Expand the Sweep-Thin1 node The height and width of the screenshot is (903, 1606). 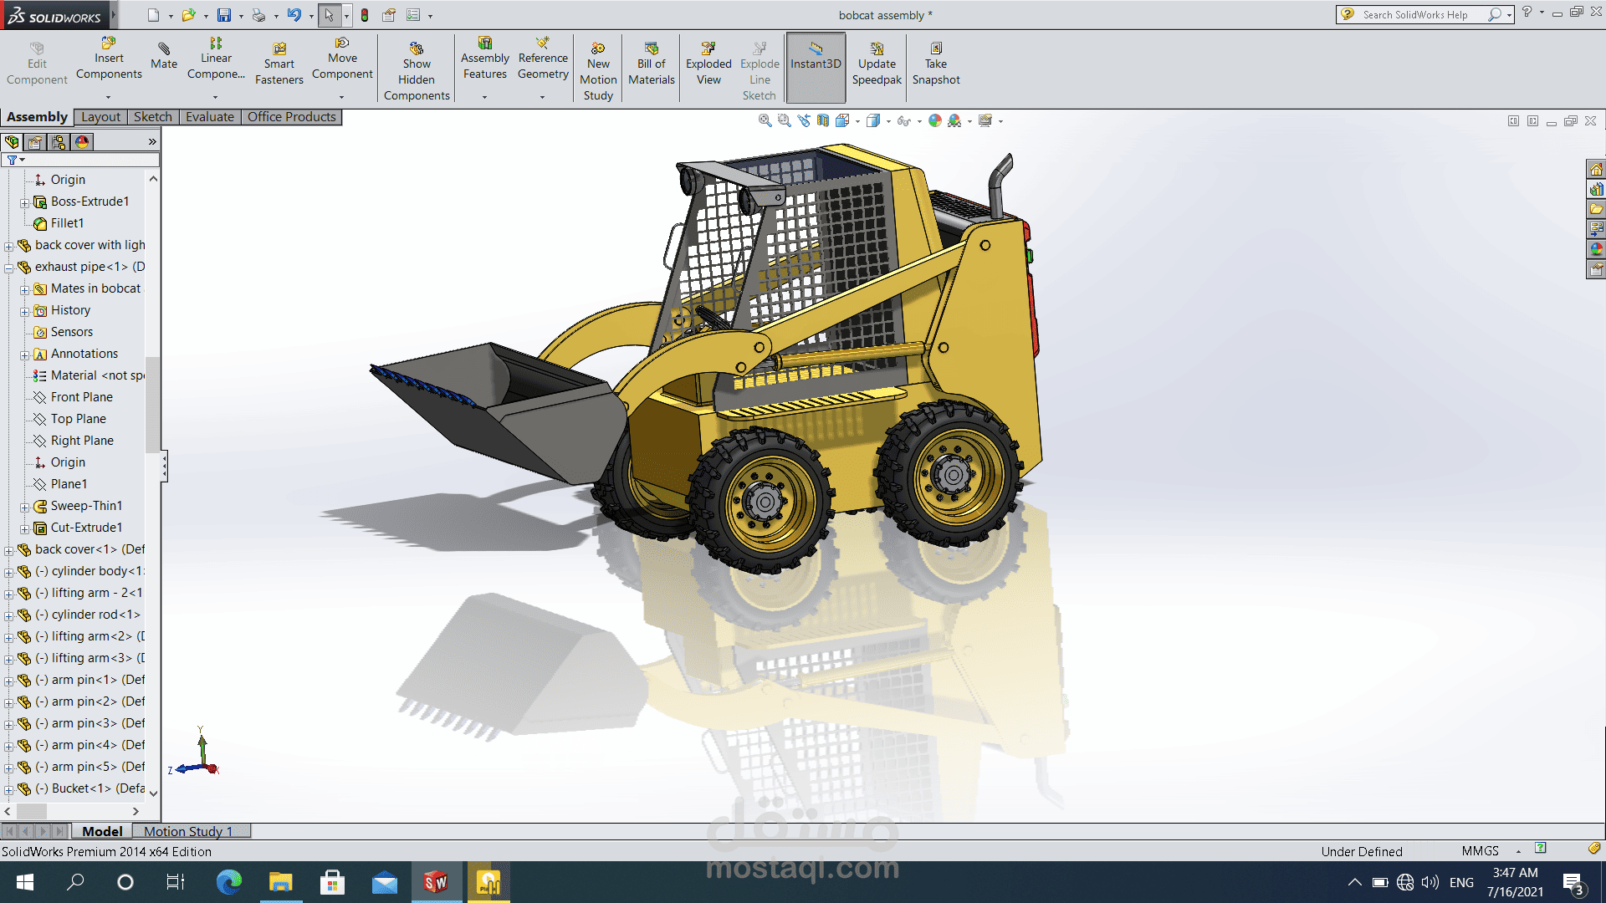pos(25,507)
